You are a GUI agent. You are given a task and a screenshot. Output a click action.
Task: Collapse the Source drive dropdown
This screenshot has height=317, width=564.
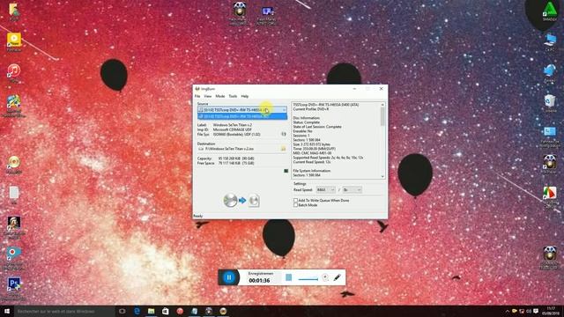pyautogui.click(x=284, y=110)
